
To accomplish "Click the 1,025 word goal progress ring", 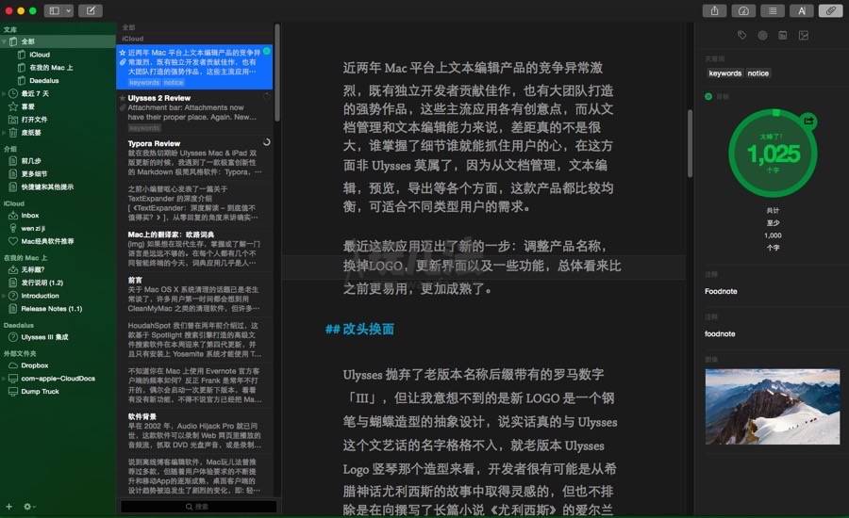I will [774, 154].
